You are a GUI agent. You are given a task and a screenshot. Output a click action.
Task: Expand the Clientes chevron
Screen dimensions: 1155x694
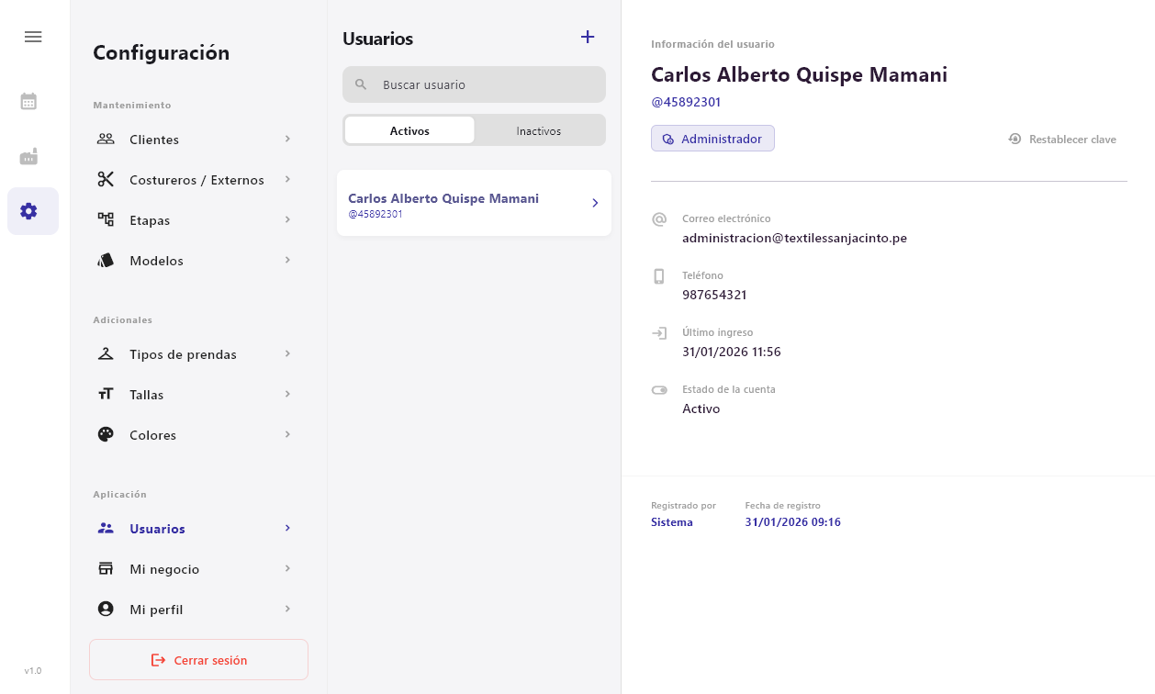[287, 140]
